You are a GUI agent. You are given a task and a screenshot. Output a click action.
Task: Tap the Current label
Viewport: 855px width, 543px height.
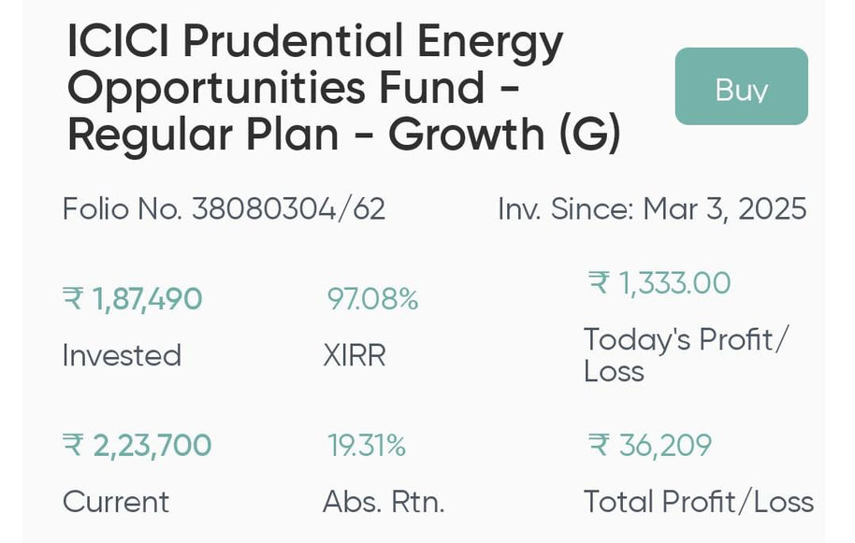click(x=116, y=502)
